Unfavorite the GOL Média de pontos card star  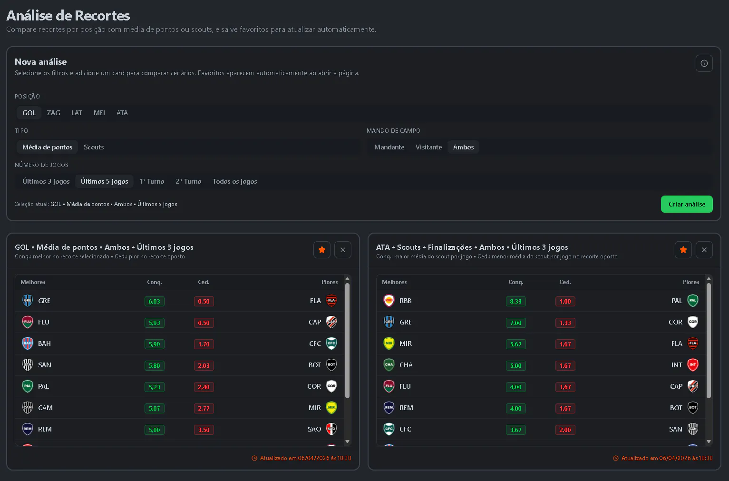[x=322, y=250]
